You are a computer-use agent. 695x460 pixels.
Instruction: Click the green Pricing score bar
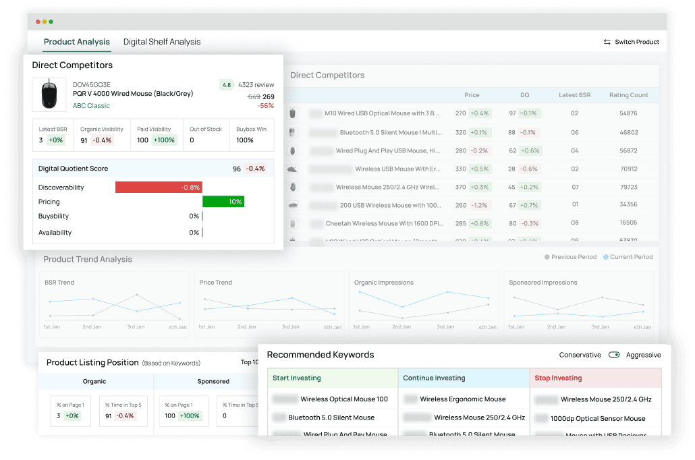point(223,202)
